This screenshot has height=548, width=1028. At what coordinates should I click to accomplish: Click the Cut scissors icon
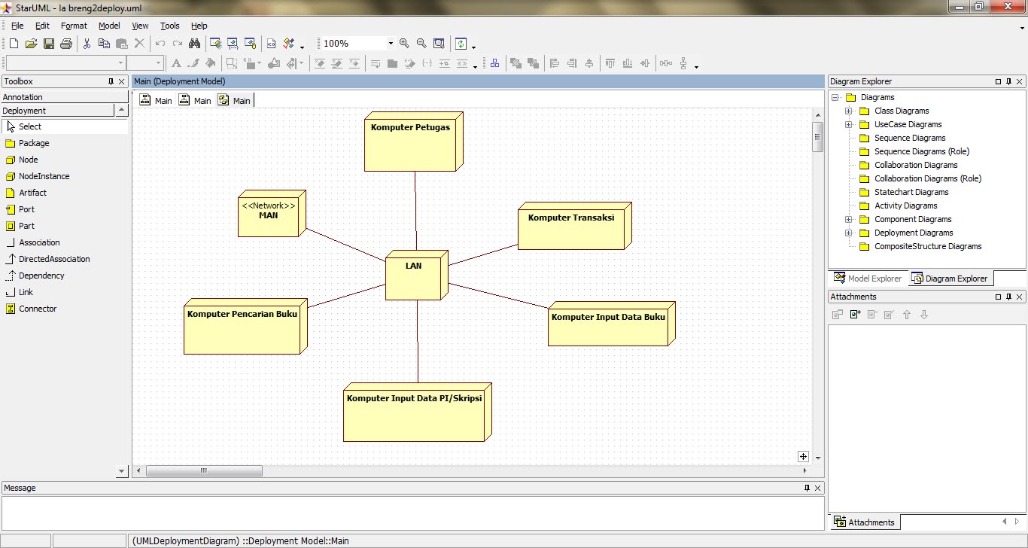pos(87,44)
